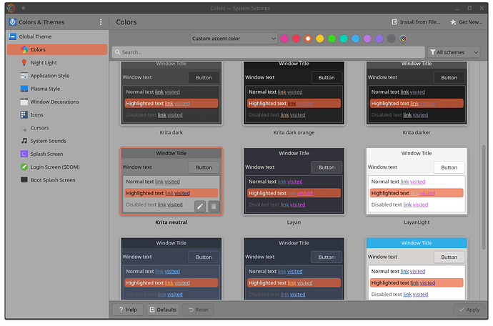
Task: Select the orange accent color radio
Action: 308,39
